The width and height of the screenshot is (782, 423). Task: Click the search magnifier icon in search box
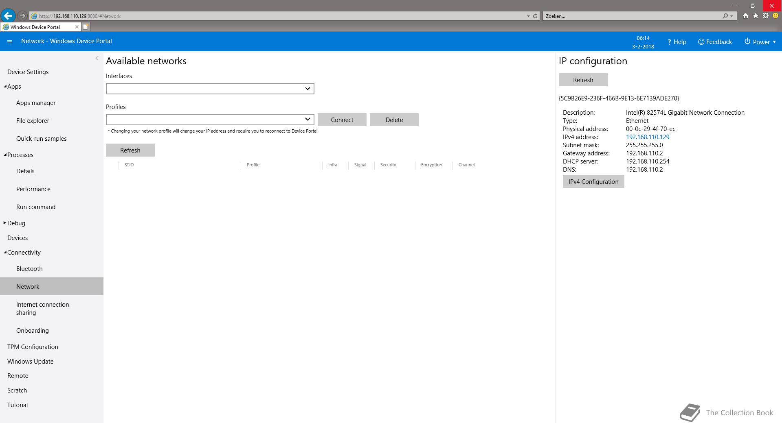[x=725, y=16]
